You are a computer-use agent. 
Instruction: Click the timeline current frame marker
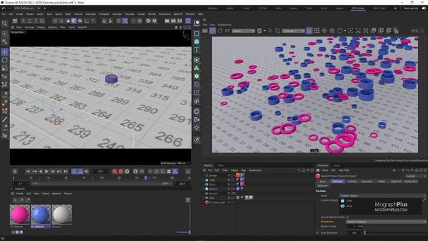coord(146,178)
